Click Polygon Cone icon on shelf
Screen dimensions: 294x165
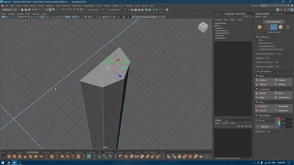(25, 156)
